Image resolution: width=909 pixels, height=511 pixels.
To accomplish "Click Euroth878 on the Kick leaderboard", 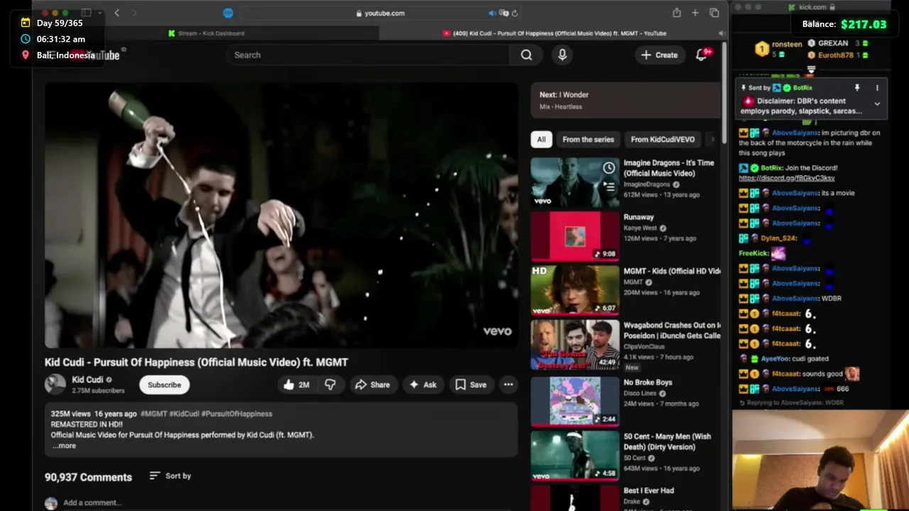I will (835, 55).
